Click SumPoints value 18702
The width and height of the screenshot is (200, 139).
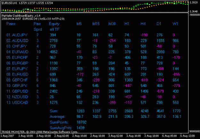tap(81, 122)
